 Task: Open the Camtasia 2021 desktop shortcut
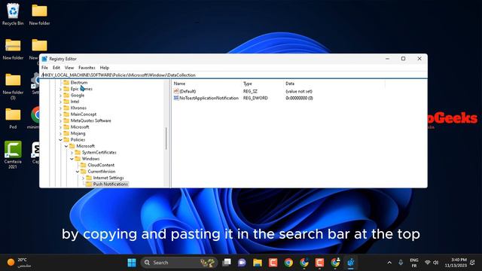pyautogui.click(x=13, y=154)
